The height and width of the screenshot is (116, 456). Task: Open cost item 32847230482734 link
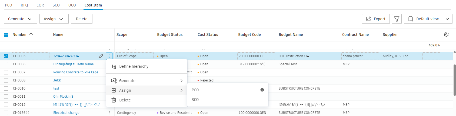coord(66,56)
